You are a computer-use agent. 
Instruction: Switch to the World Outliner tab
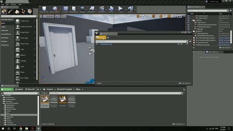click(196, 7)
